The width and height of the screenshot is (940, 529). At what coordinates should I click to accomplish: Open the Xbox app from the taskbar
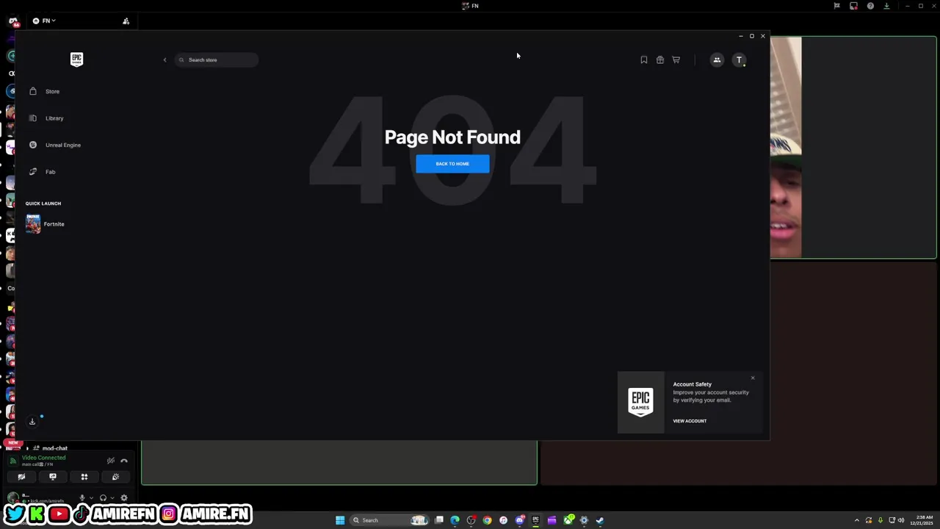tap(568, 520)
